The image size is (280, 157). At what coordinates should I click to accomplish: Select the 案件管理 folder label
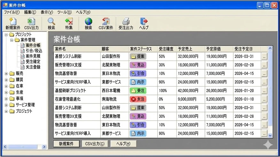(x=28, y=40)
